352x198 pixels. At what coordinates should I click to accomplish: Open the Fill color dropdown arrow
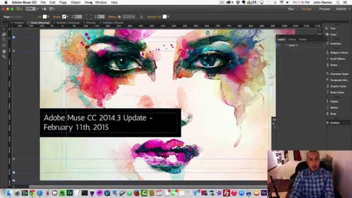pos(48,17)
